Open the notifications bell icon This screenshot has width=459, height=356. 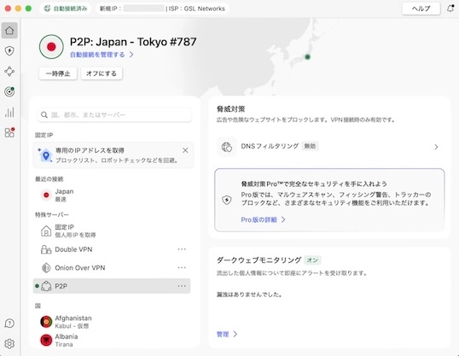pos(450,9)
